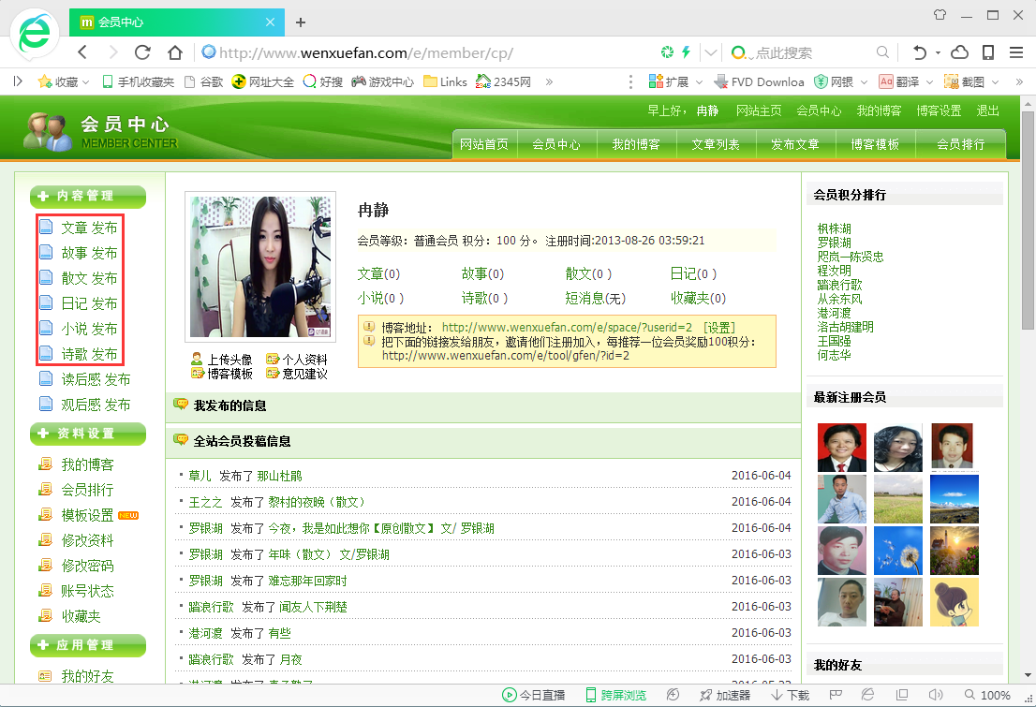Select the 博客模板 navigation tab
The image size is (1036, 707).
coord(875,144)
